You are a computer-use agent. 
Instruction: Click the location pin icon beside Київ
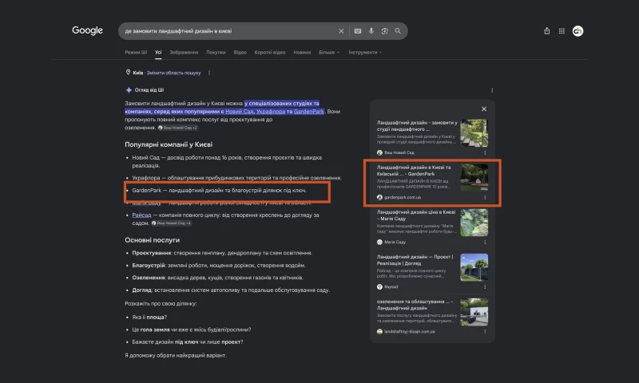click(x=128, y=73)
